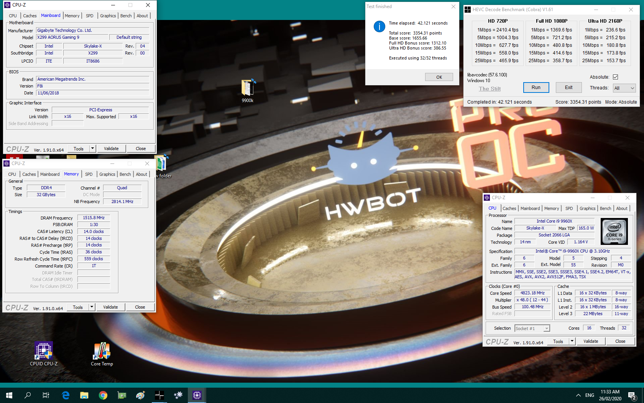Click CPU-Z icon in Mainboard window title
The height and width of the screenshot is (403, 644).
[7, 5]
